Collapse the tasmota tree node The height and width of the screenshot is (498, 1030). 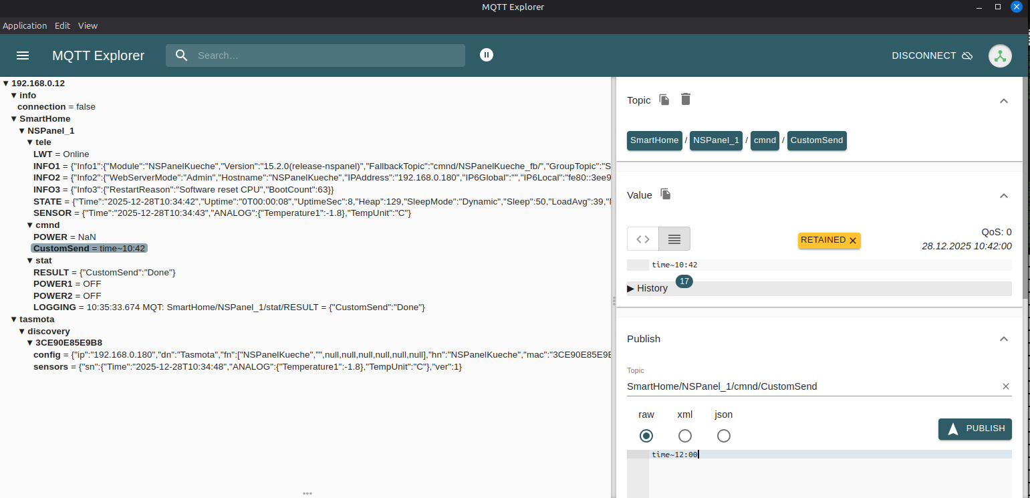14,320
